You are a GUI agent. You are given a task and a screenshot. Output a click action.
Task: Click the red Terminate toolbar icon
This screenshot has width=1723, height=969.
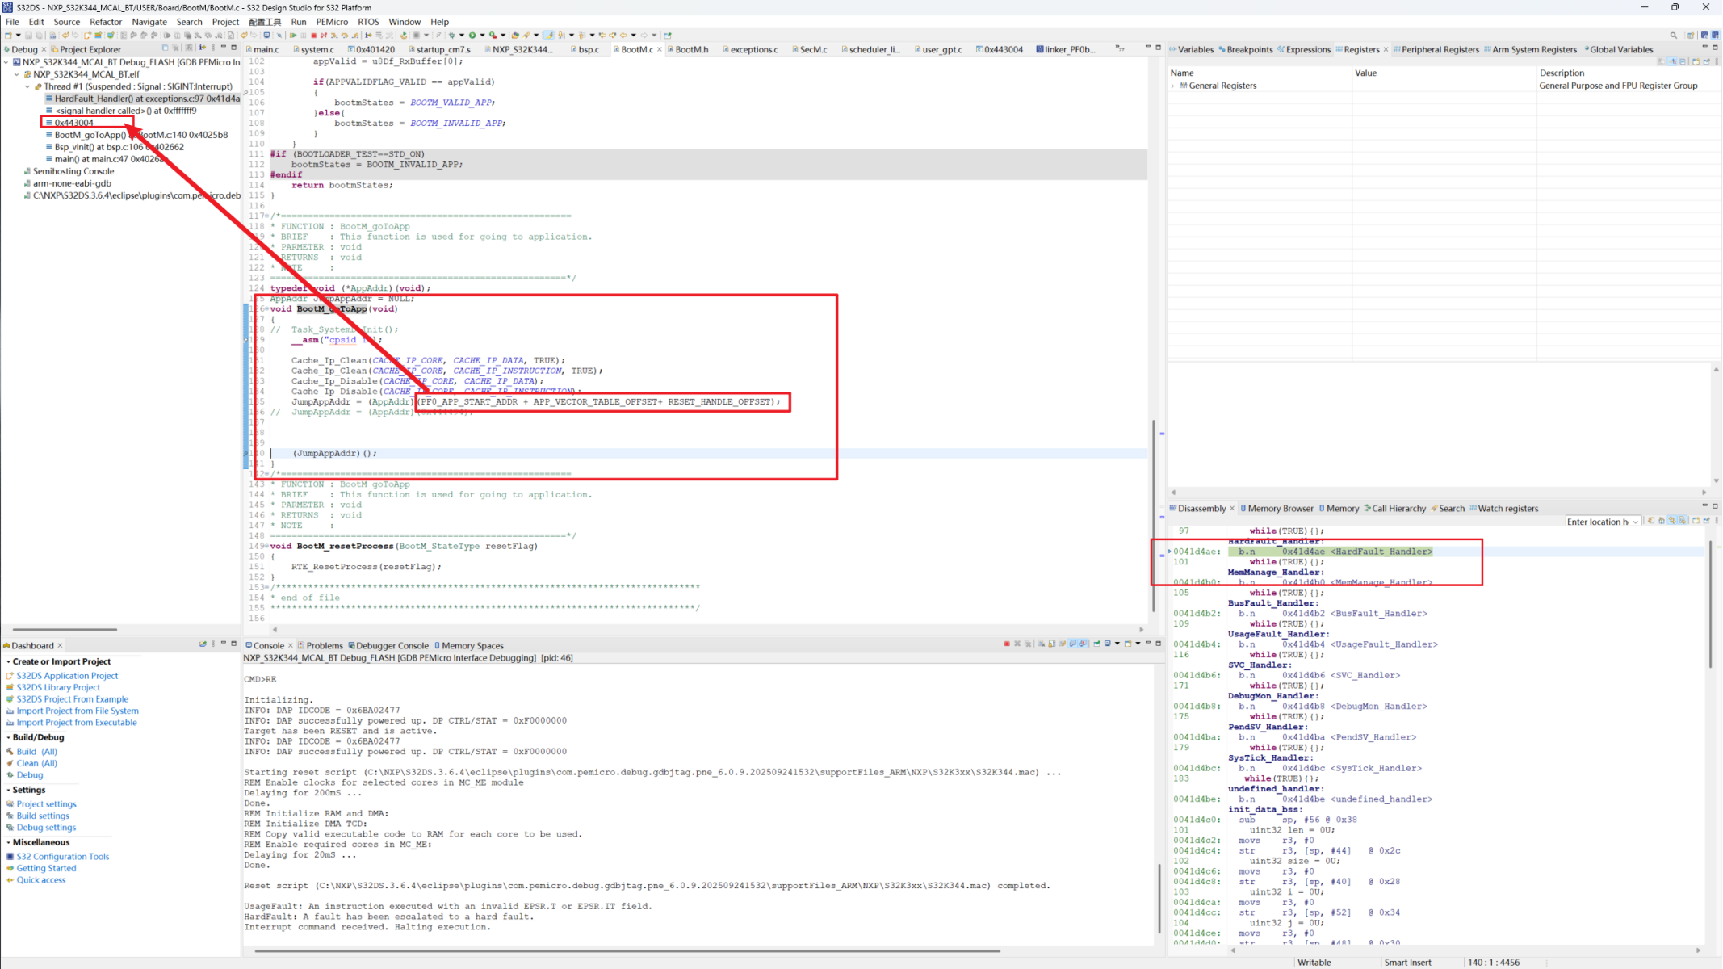(314, 35)
